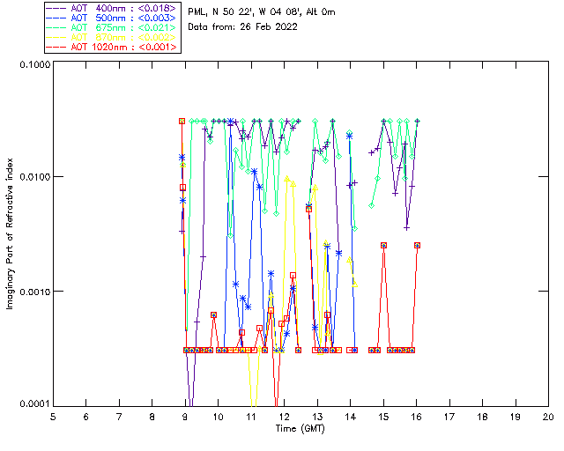Click the x-axis tick label 12
The width and height of the screenshot is (564, 451).
284,417
